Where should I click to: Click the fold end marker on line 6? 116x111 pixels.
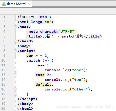pos(15,41)
